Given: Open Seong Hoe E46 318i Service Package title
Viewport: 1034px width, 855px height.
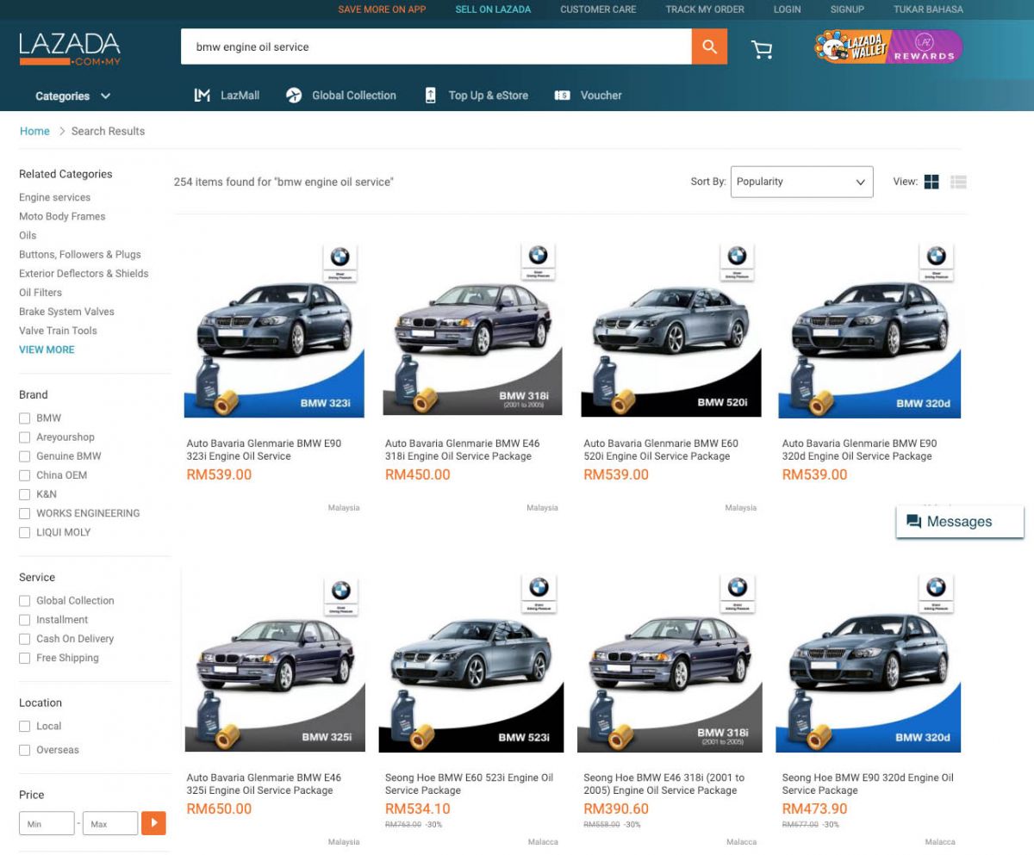Looking at the screenshot, I should pos(663,784).
